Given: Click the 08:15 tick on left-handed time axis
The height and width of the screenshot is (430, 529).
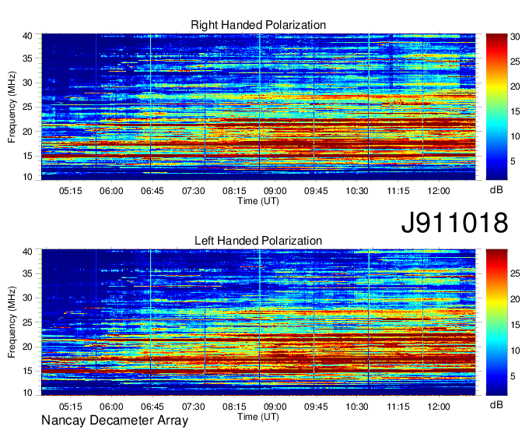Looking at the screenshot, I should [234, 407].
